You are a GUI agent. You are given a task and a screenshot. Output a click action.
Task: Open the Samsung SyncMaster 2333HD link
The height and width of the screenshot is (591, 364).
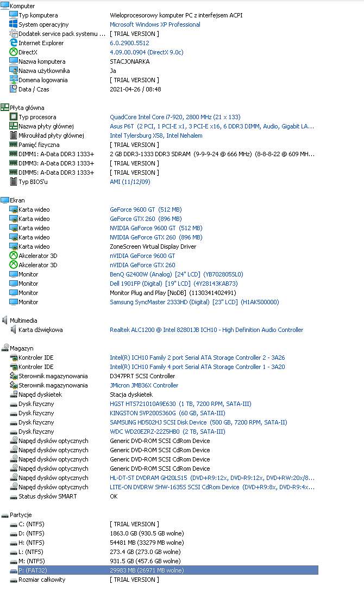coord(194,302)
